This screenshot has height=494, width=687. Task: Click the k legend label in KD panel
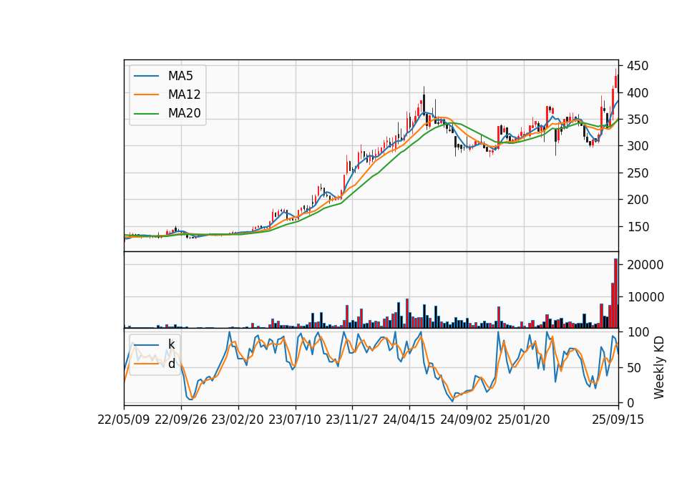click(171, 344)
